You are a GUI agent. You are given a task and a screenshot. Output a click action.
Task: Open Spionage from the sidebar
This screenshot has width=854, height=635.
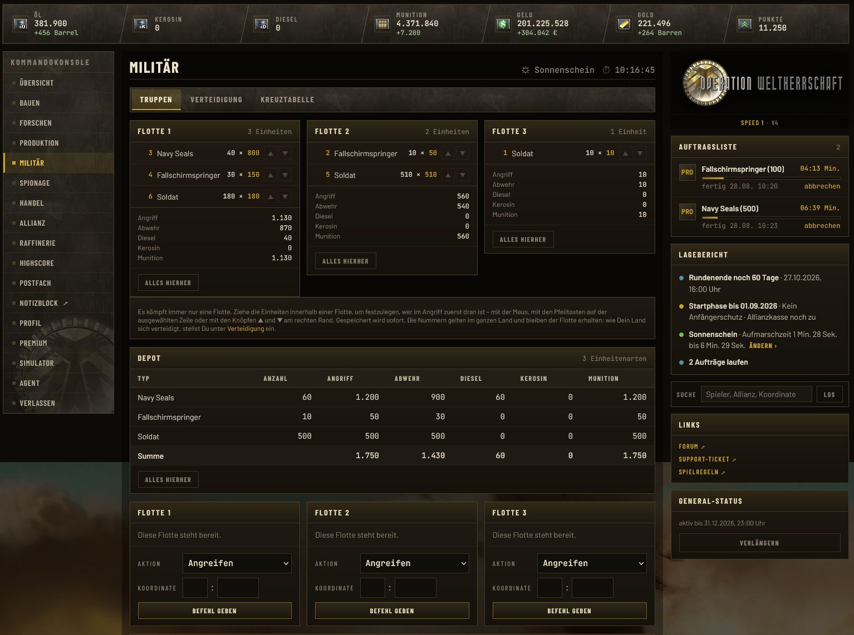point(58,183)
